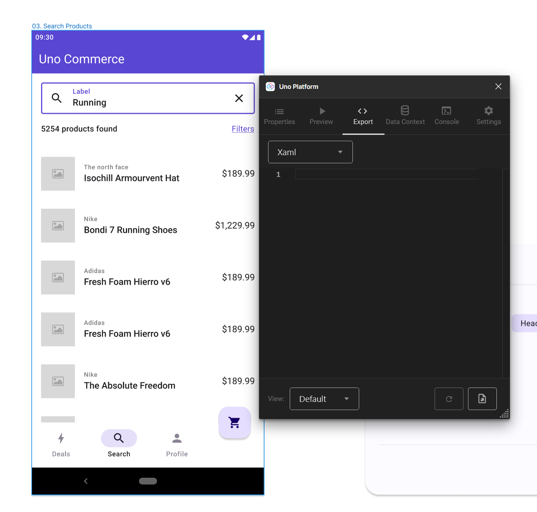Click the Label search input field containing Running
The width and height of the screenshot is (537, 512).
tap(148, 98)
